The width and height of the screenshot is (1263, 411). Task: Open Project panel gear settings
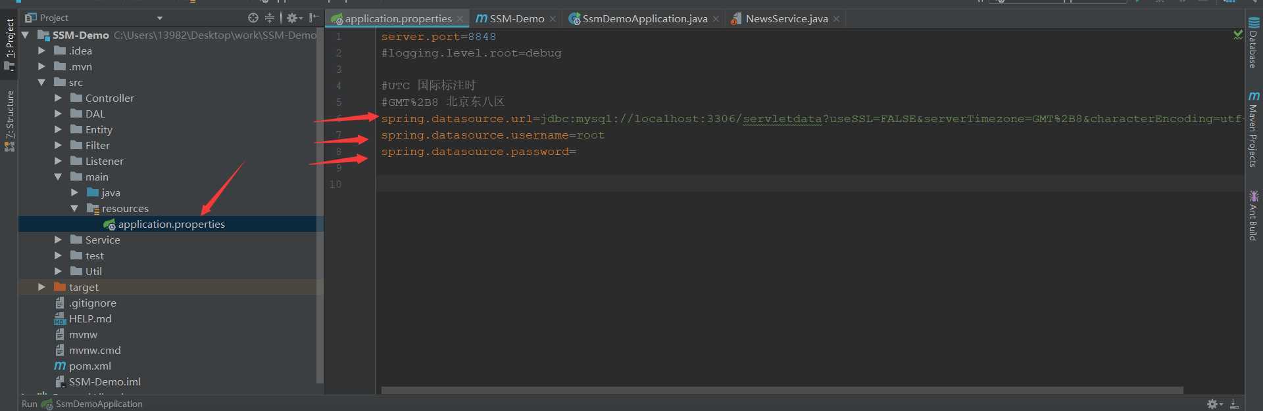tap(293, 18)
